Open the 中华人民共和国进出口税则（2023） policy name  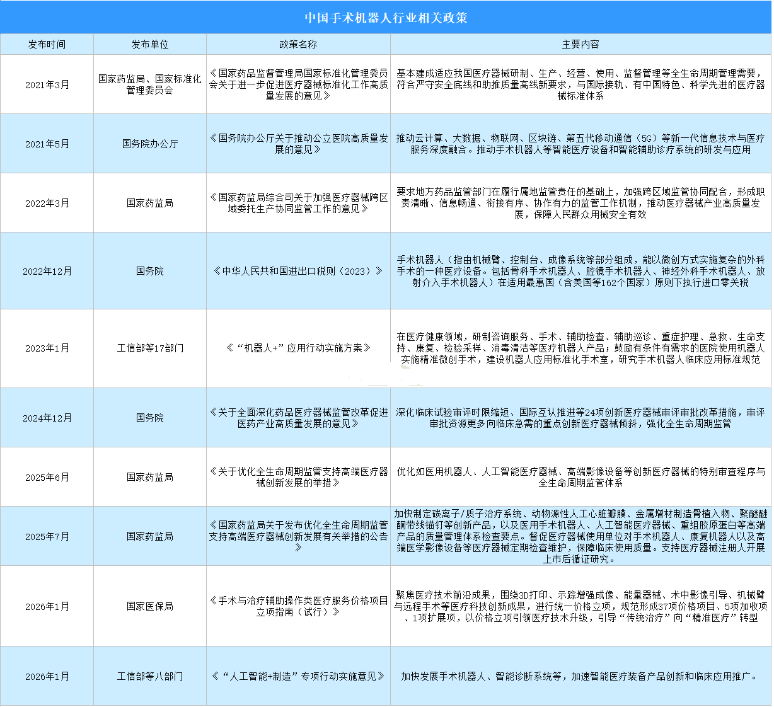(x=298, y=271)
